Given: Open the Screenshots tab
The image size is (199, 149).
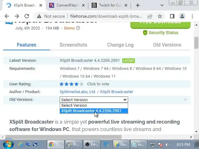Looking at the screenshot, I should coord(73,45).
